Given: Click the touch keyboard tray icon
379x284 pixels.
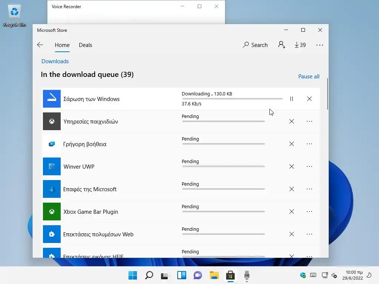Looking at the screenshot, I should (313, 275).
